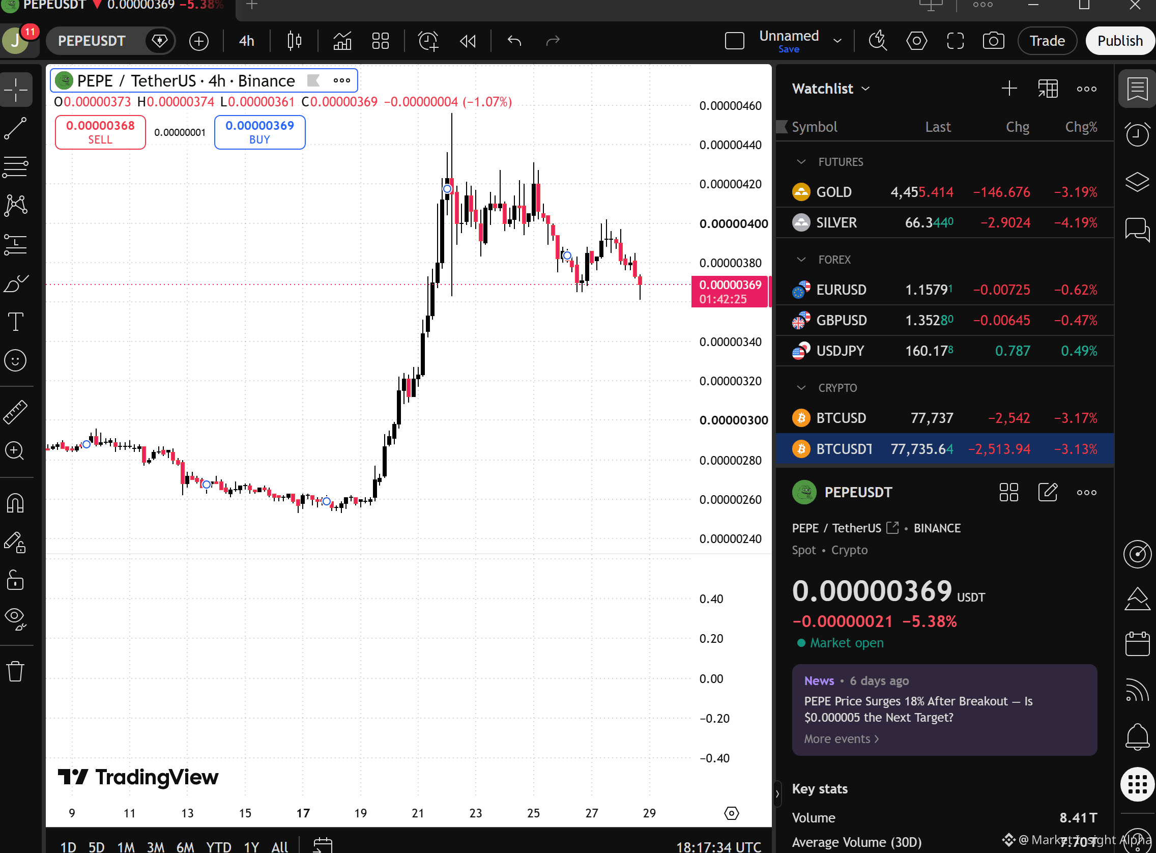
Task: Open quick search lightning icon
Action: tap(877, 41)
